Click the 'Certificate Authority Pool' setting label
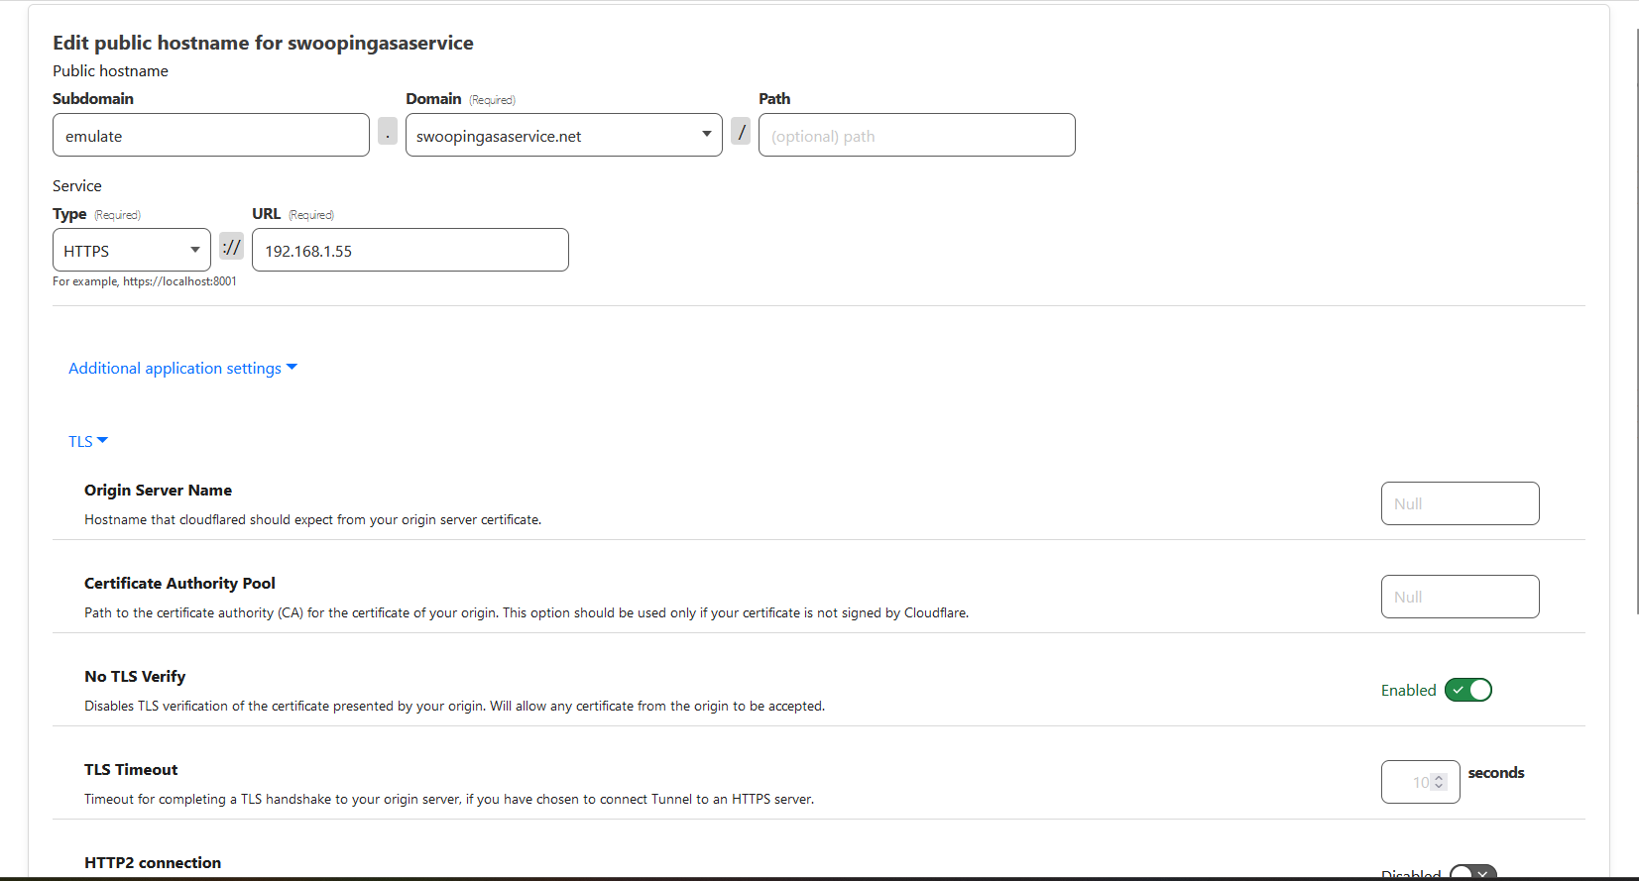The height and width of the screenshot is (881, 1639). pyautogui.click(x=179, y=583)
